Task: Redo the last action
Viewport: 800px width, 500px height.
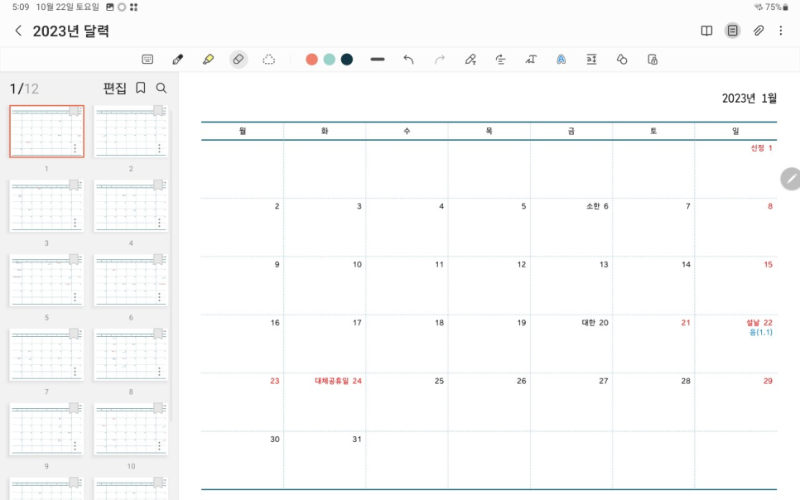Action: [439, 59]
